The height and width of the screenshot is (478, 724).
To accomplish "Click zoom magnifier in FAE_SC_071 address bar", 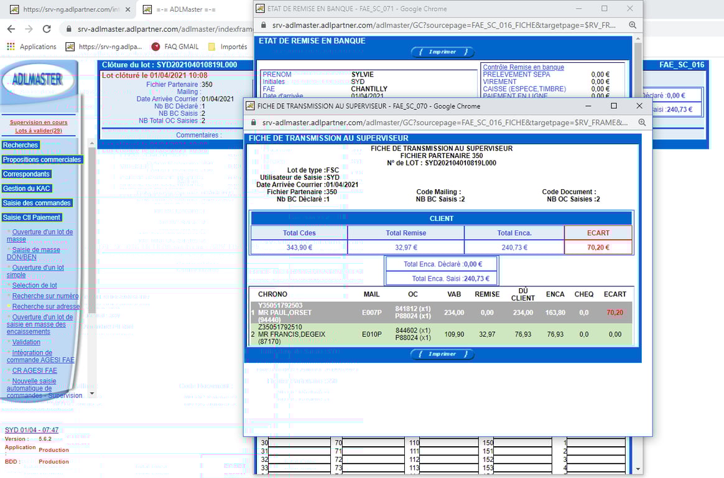I will 632,26.
